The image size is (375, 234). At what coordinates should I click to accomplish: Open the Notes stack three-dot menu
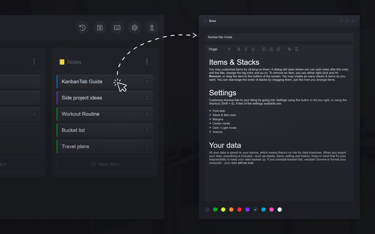coord(147,62)
